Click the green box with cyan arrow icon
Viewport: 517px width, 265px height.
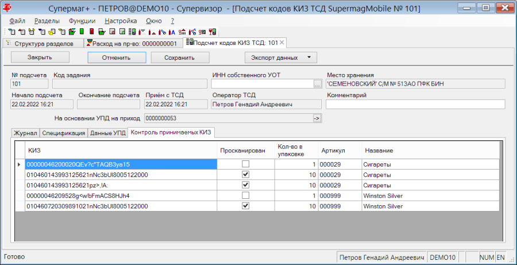[72, 32]
